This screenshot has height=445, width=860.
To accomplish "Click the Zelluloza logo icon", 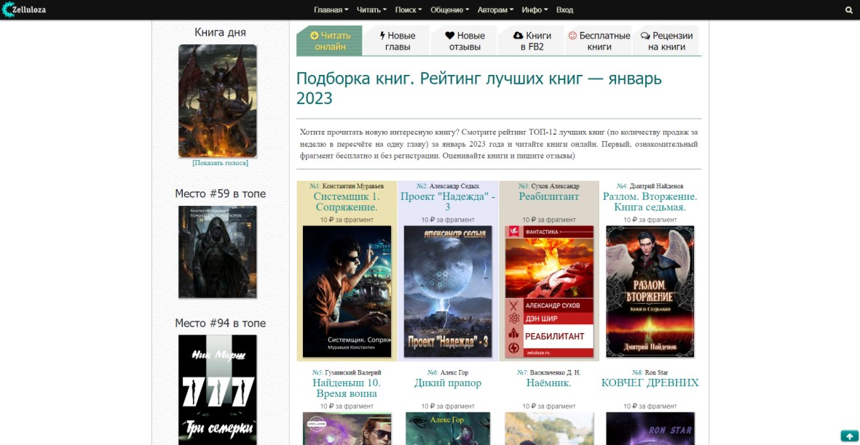I will 7,9.
